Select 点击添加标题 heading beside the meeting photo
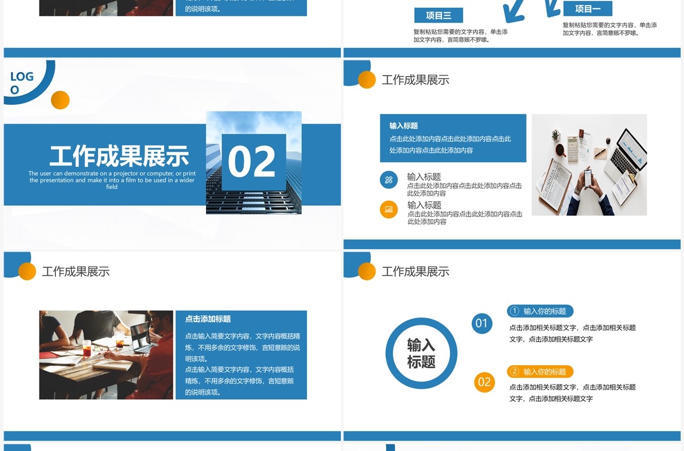This screenshot has height=451, width=684. coord(208,319)
